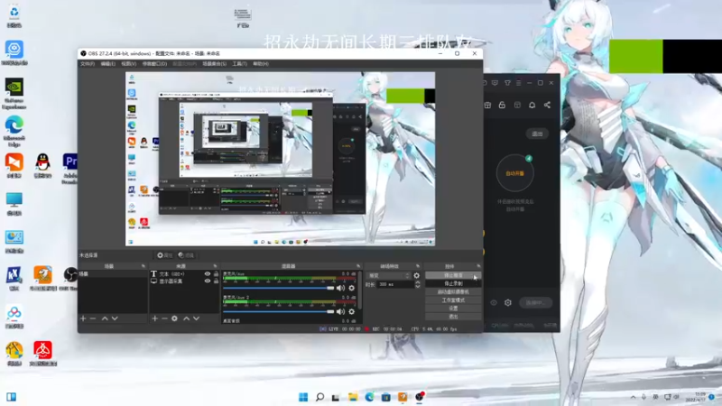Click the Exit button in OBS Controls
Screen dimensions: 722x406
(453, 317)
